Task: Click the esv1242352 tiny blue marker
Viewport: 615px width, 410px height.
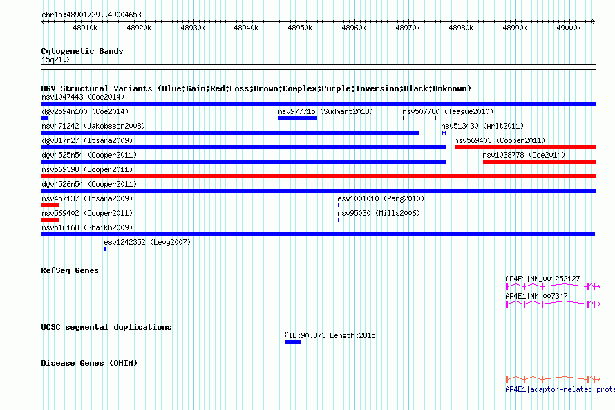Action: (105, 249)
